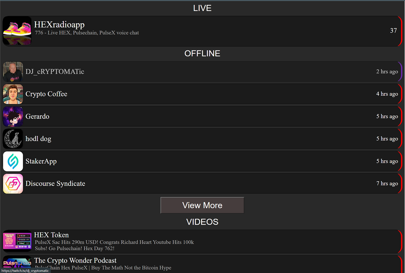Screen dimensions: 405x273
Task: Open the HEXradioapp sneaker avatar
Action: click(17, 31)
